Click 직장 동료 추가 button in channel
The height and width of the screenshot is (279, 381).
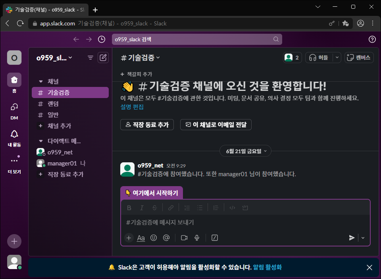[147, 125]
